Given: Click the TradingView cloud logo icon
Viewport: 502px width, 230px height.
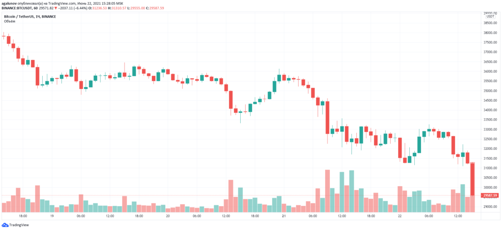Looking at the screenshot, I should [5, 225].
